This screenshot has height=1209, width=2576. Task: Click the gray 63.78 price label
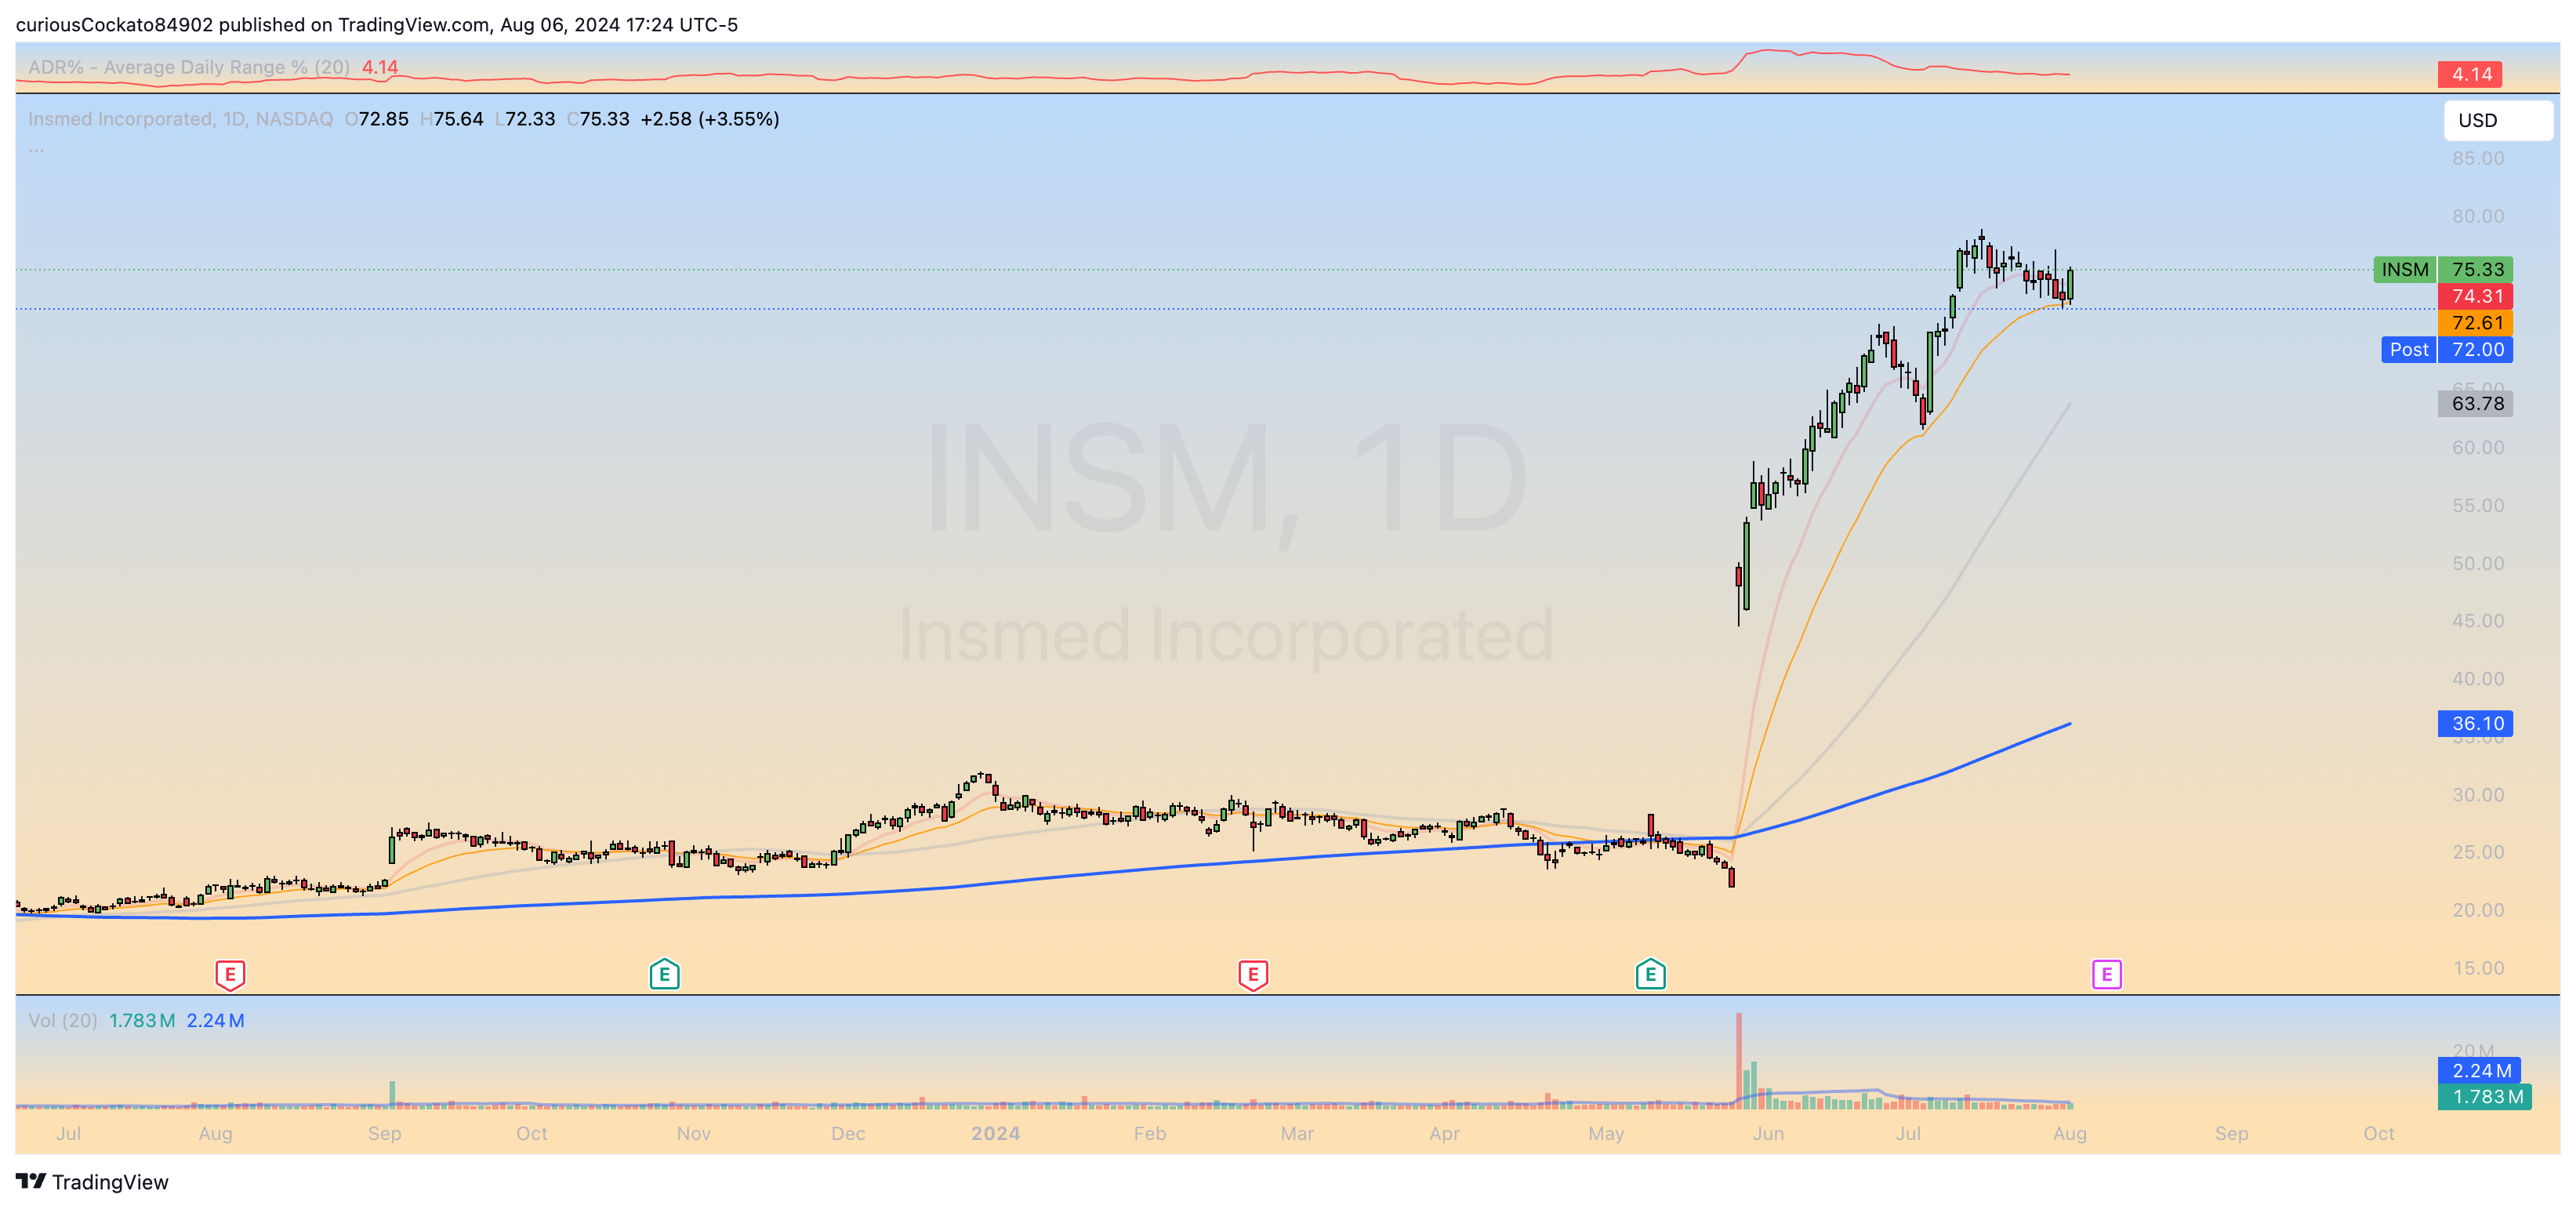pyautogui.click(x=2476, y=403)
